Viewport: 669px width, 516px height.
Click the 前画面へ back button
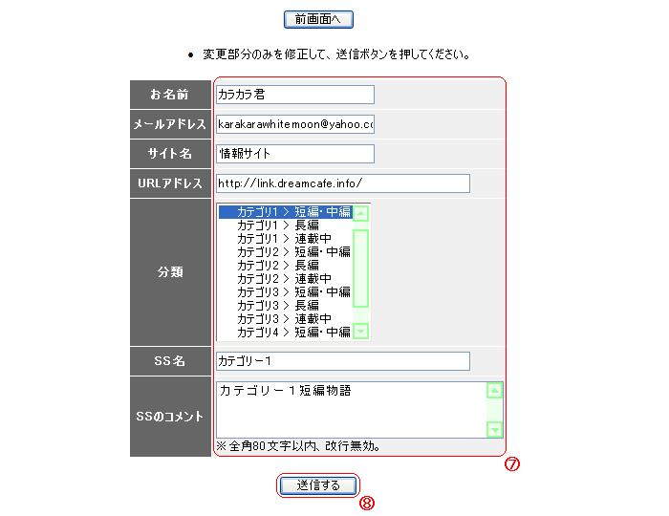(x=318, y=19)
